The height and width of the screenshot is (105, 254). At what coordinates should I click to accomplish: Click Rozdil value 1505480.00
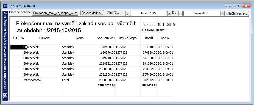coord(149,74)
